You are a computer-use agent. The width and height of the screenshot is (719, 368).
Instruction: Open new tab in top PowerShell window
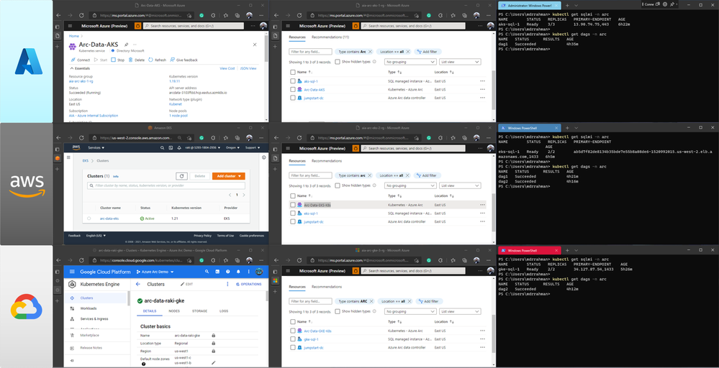567,5
